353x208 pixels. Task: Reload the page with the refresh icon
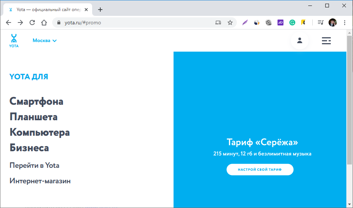32,22
